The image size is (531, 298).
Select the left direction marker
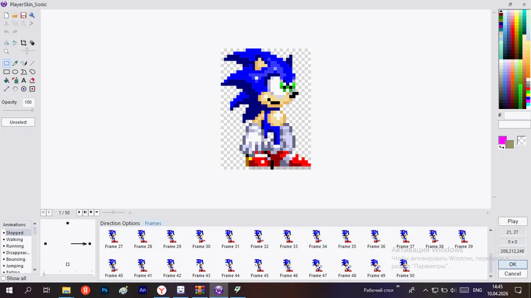(45, 244)
